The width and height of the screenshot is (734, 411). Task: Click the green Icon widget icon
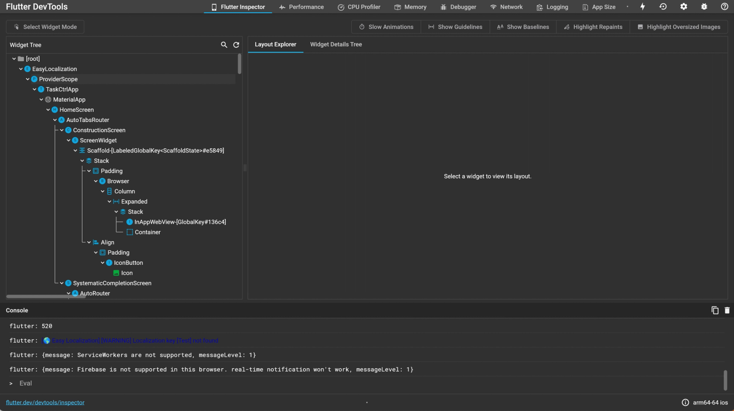(116, 273)
